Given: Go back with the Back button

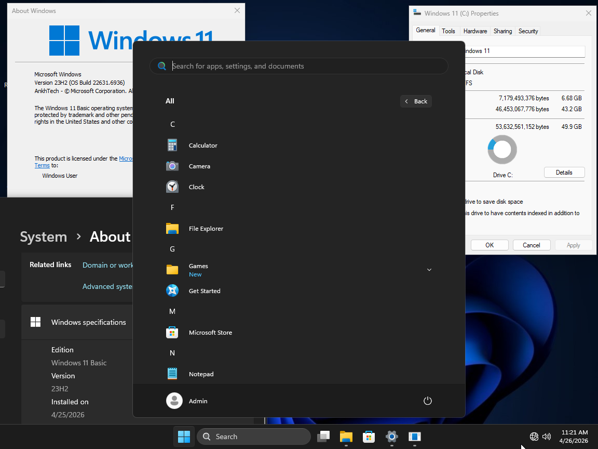Looking at the screenshot, I should pos(416,101).
